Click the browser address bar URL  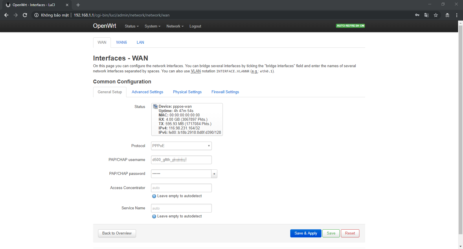pos(122,15)
